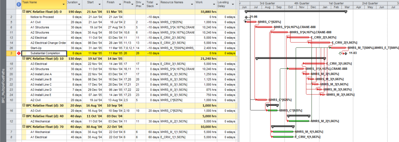
Task: Open the Start column filter dropdown
Action: pos(100,5)
